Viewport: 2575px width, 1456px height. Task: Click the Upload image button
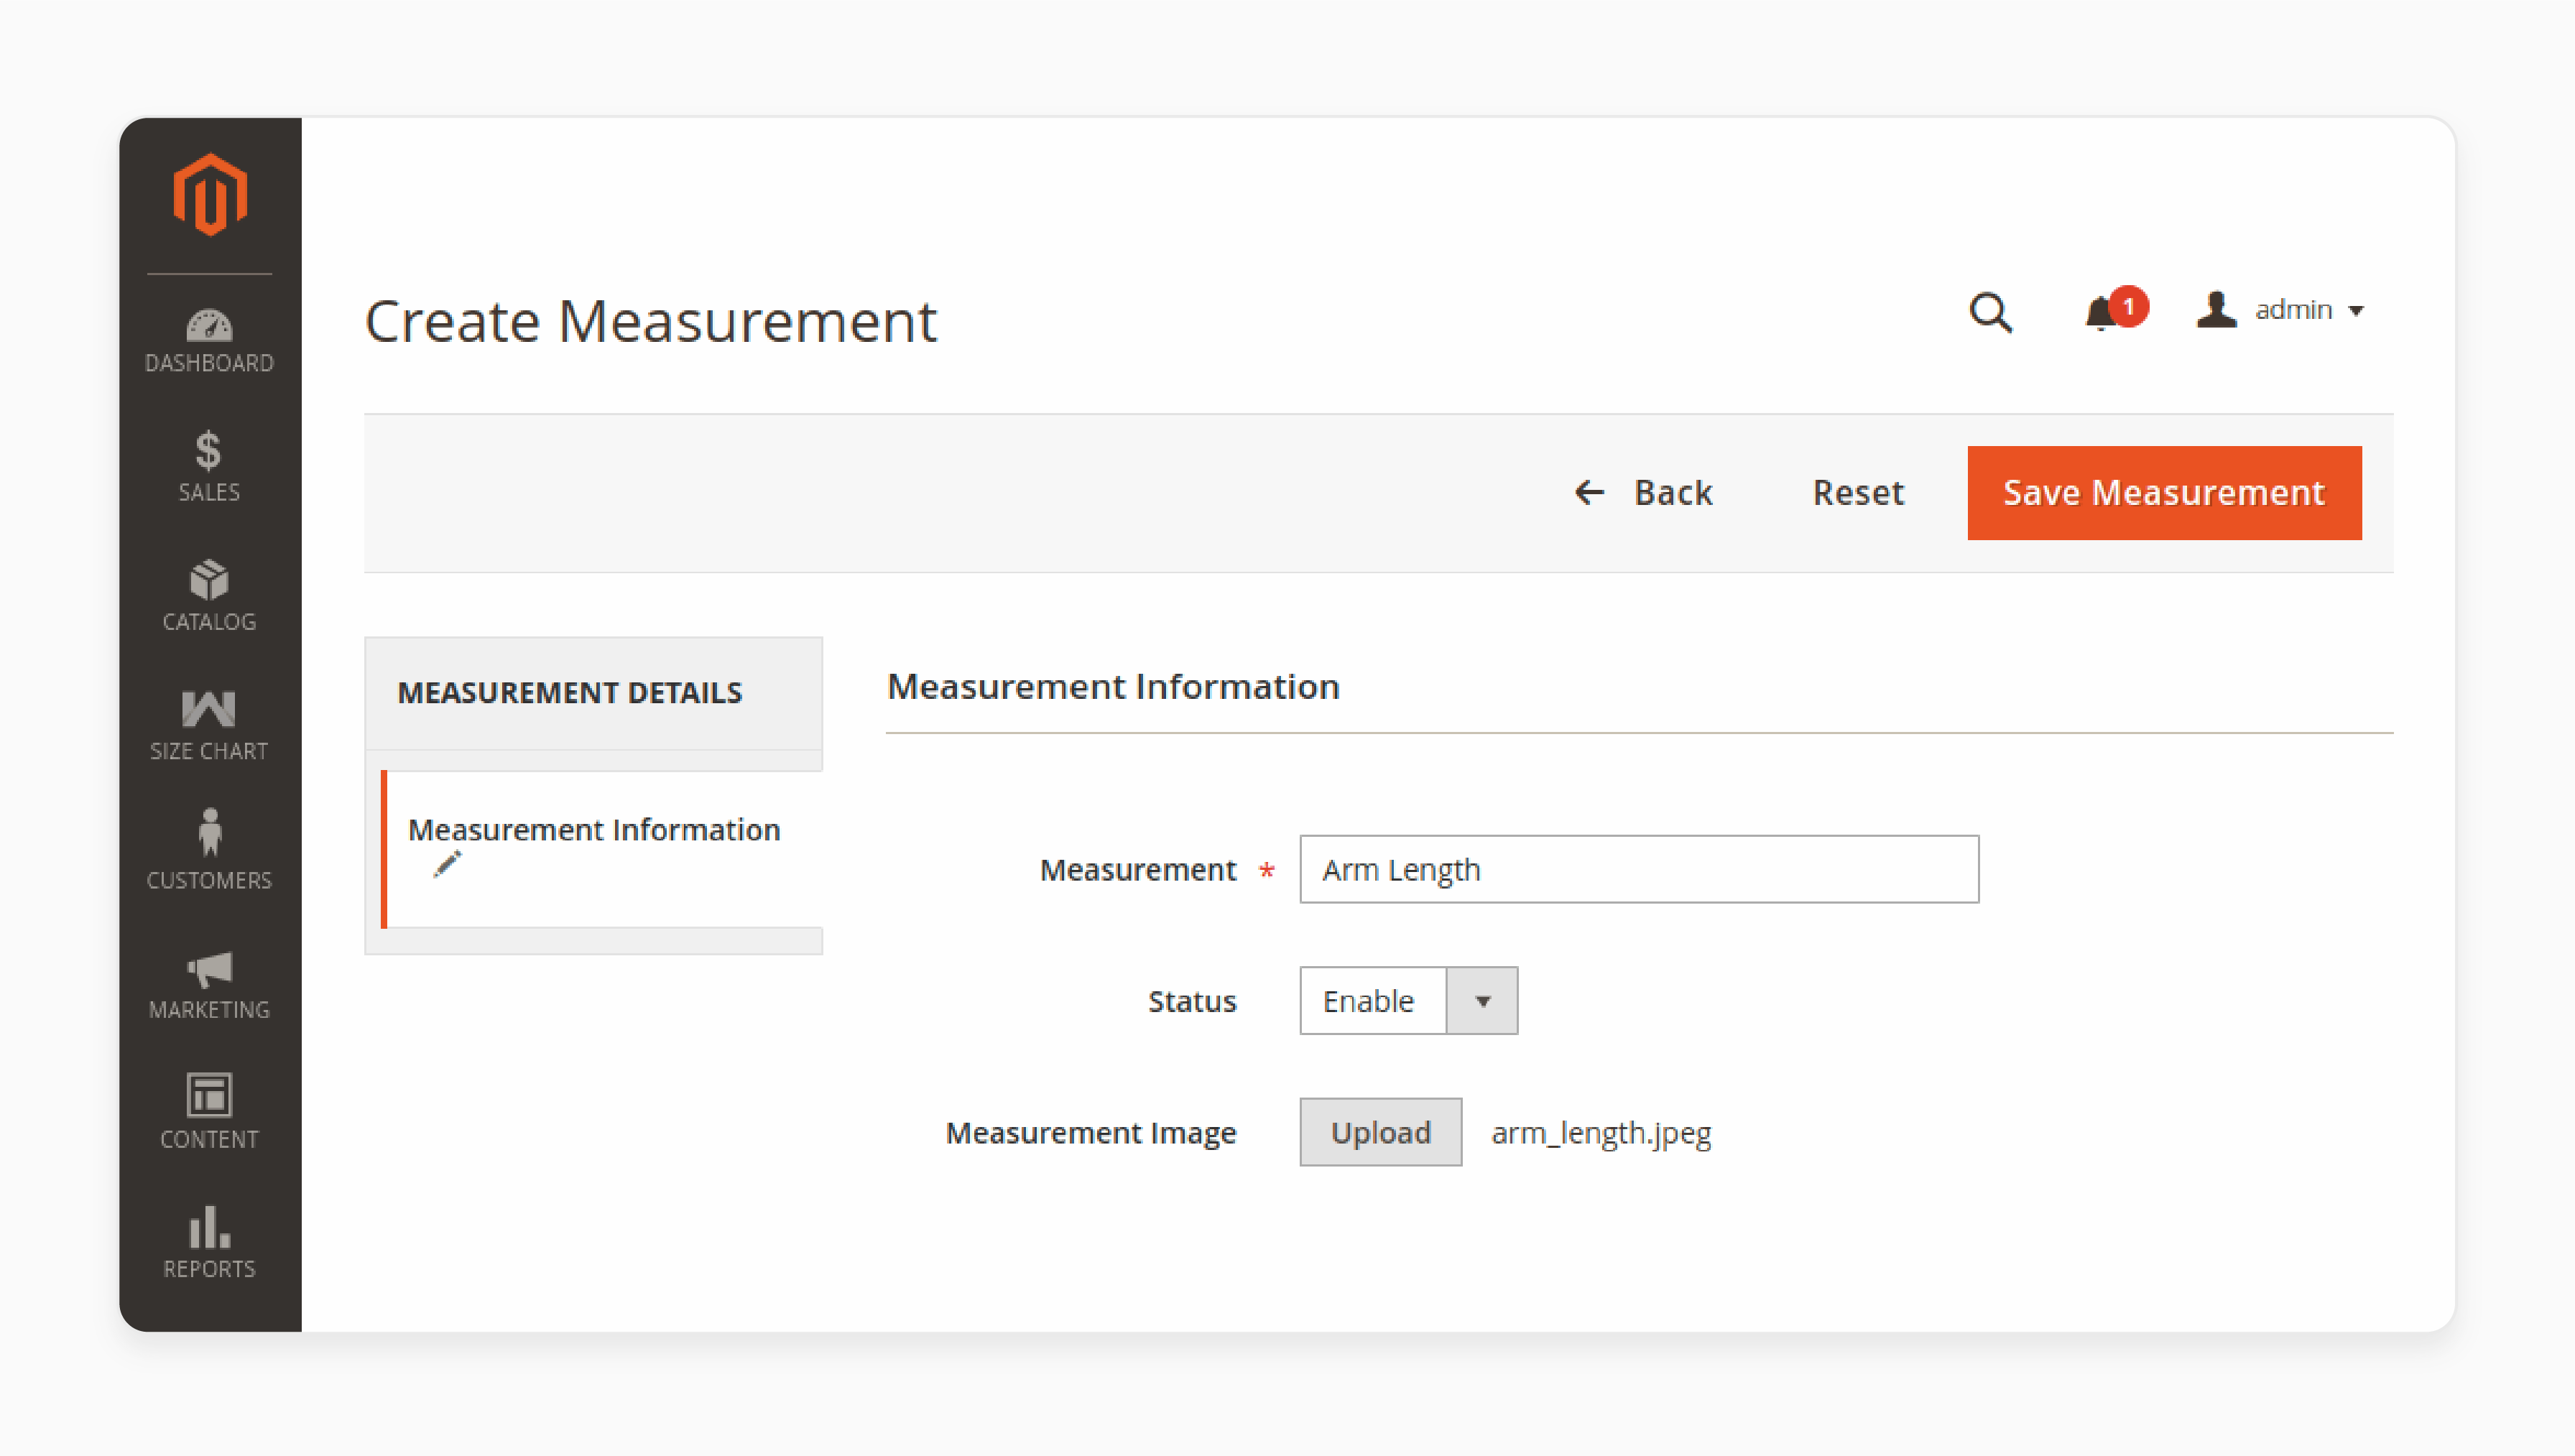point(1380,1132)
